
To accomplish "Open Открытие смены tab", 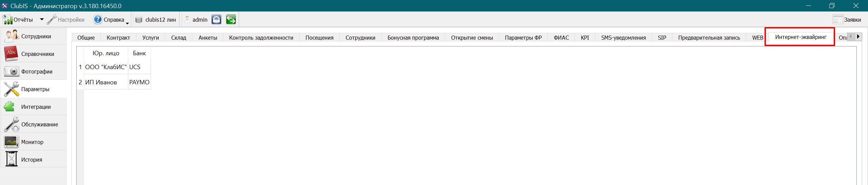I will [472, 38].
